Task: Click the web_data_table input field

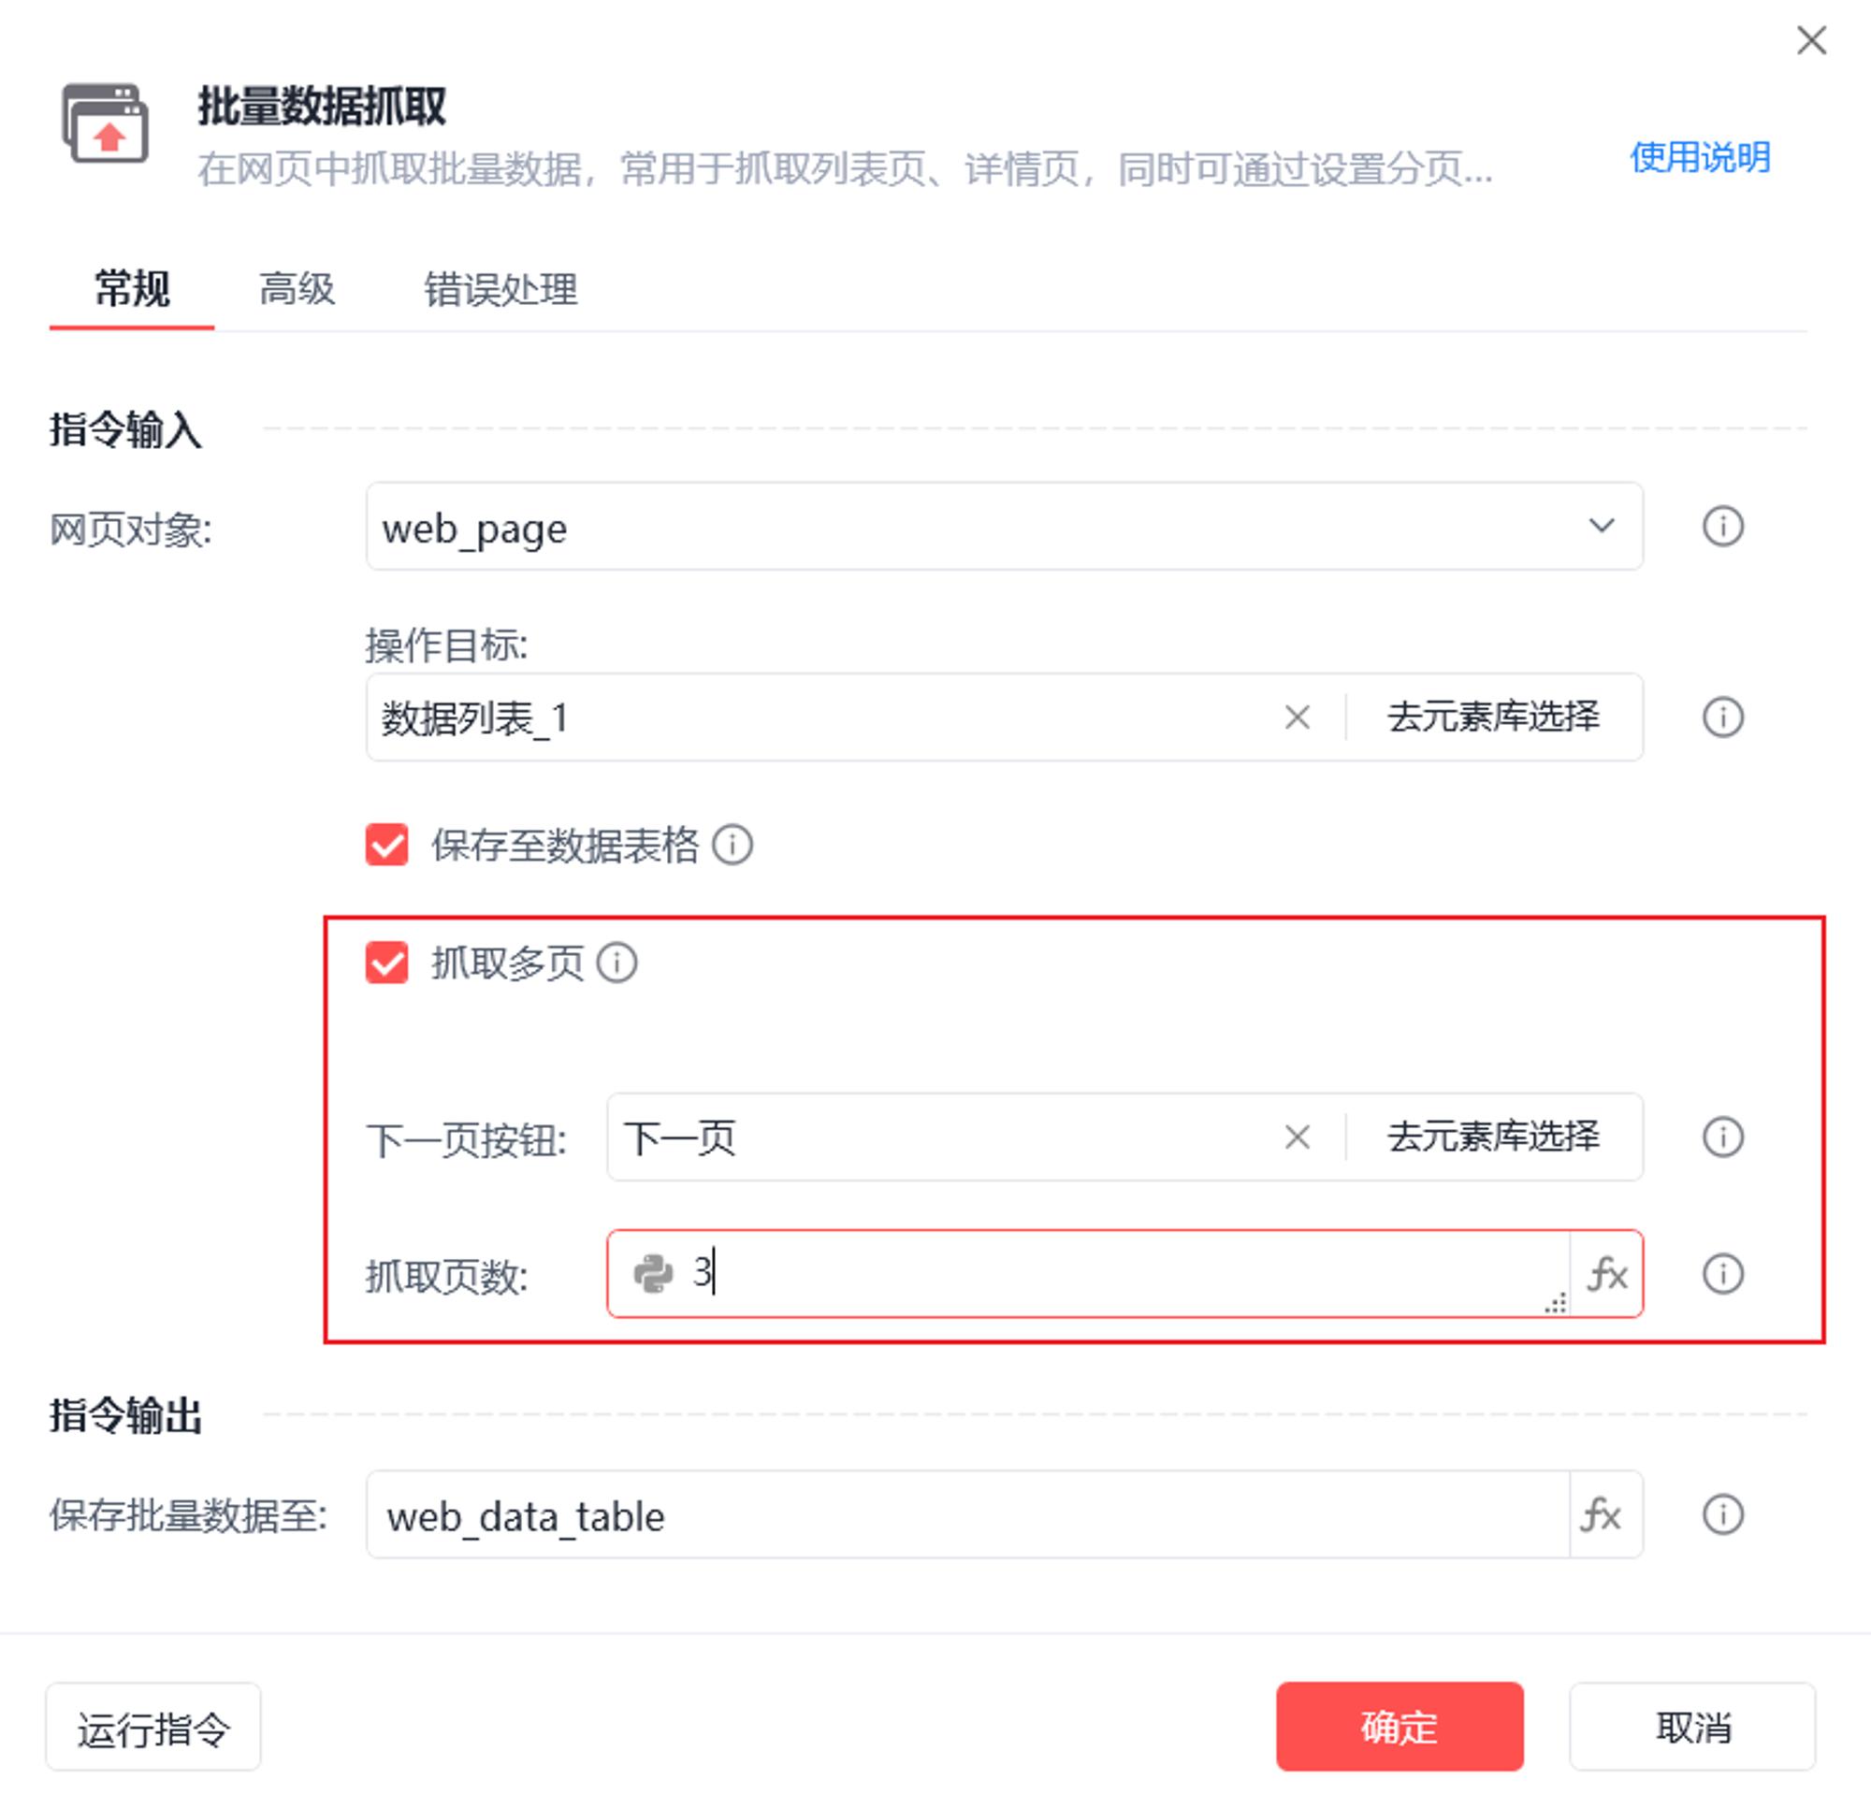Action: pos(968,1514)
